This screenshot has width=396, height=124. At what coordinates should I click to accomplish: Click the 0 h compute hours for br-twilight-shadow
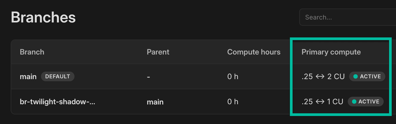(x=233, y=102)
